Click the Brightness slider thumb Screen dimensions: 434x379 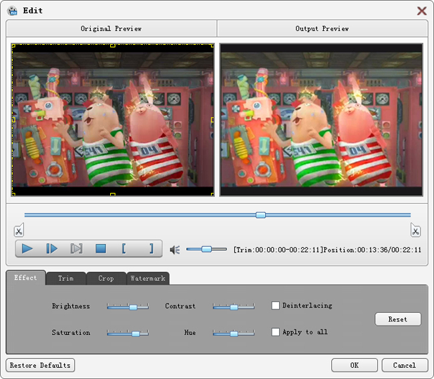click(133, 307)
